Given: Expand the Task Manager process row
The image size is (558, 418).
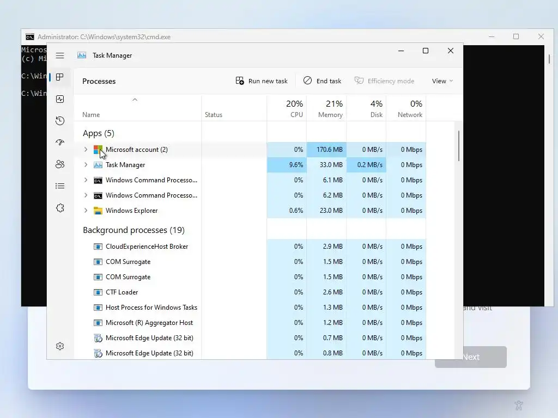Looking at the screenshot, I should (x=86, y=165).
